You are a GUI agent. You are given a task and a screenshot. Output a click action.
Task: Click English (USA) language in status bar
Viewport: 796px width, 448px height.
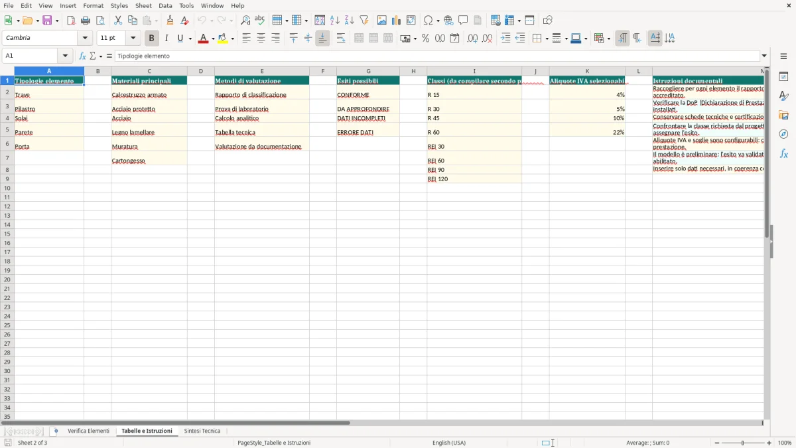tap(449, 443)
